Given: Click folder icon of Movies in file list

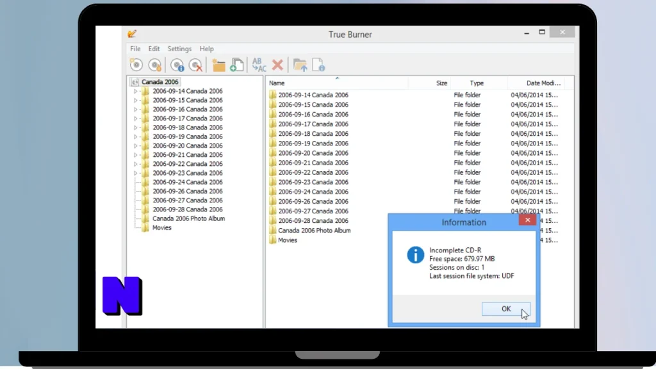Looking at the screenshot, I should click(x=273, y=240).
